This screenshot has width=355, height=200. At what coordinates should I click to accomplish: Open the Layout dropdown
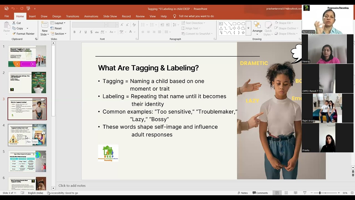pos(58,23)
